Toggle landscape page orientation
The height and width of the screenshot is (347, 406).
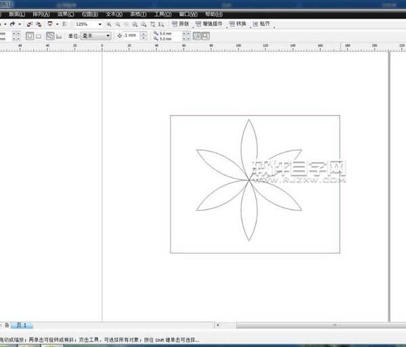(39, 36)
